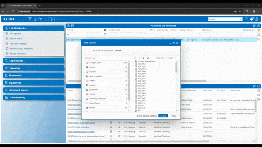Filter by Experiments object type
The height and width of the screenshot is (147, 262).
tap(106, 90)
